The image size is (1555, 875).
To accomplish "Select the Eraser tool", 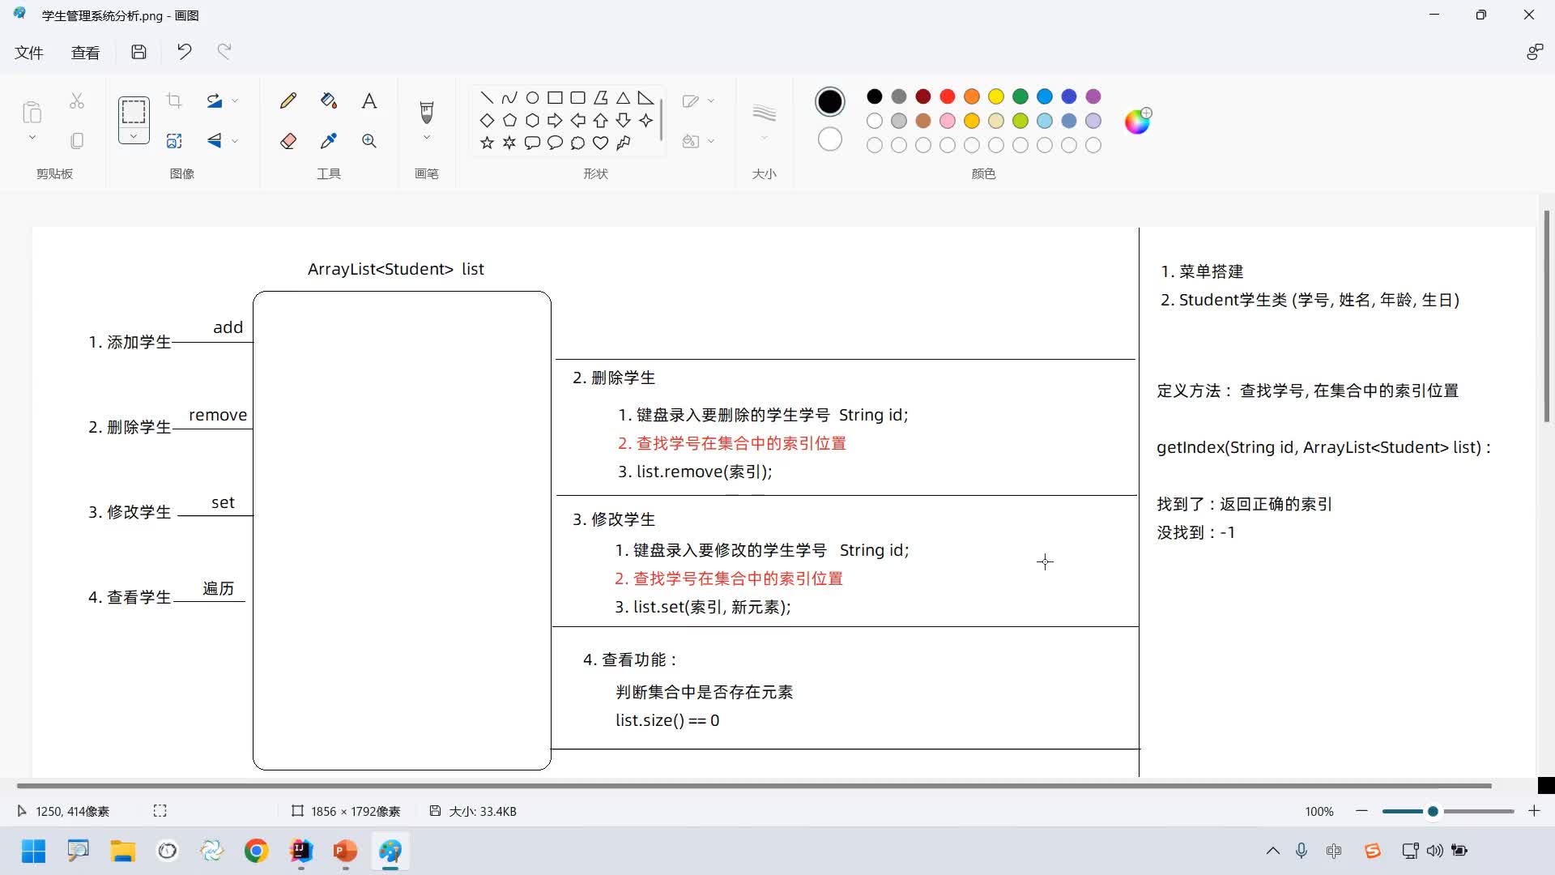I will [288, 141].
